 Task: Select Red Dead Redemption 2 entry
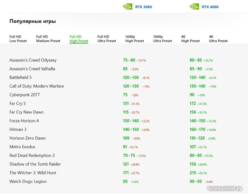click(32, 156)
